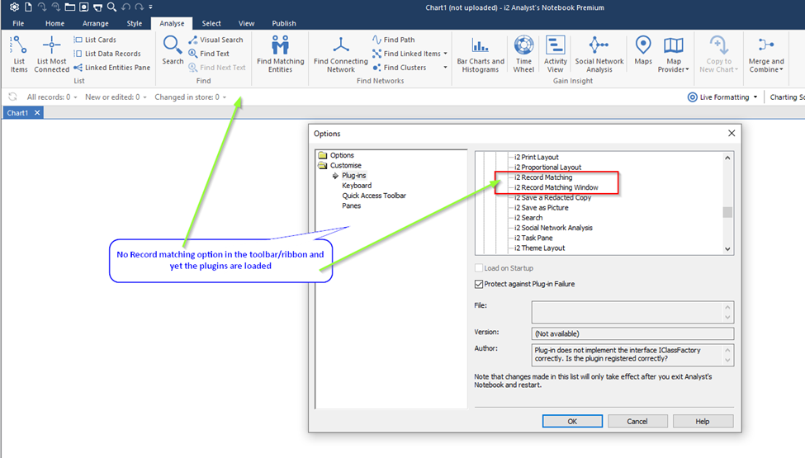Open the Time Wheel
Image resolution: width=805 pixels, height=458 pixels.
(523, 54)
